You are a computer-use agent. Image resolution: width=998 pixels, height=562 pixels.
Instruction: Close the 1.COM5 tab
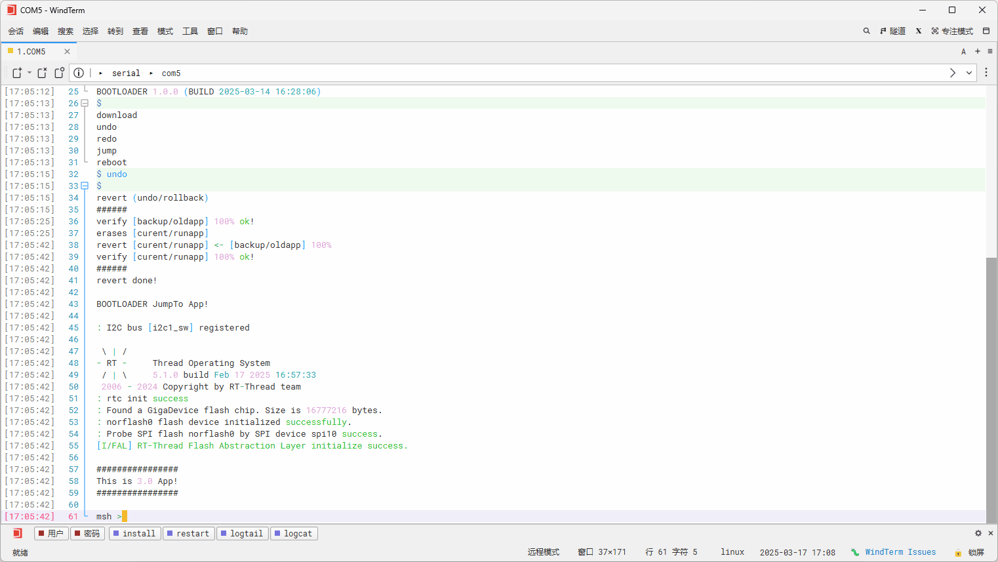pyautogui.click(x=67, y=51)
